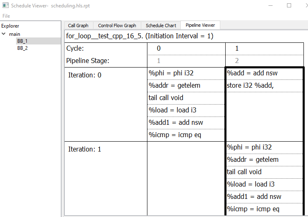The width and height of the screenshot is (308, 217).
Task: Open the Schedule Chart tab
Action: [161, 26]
